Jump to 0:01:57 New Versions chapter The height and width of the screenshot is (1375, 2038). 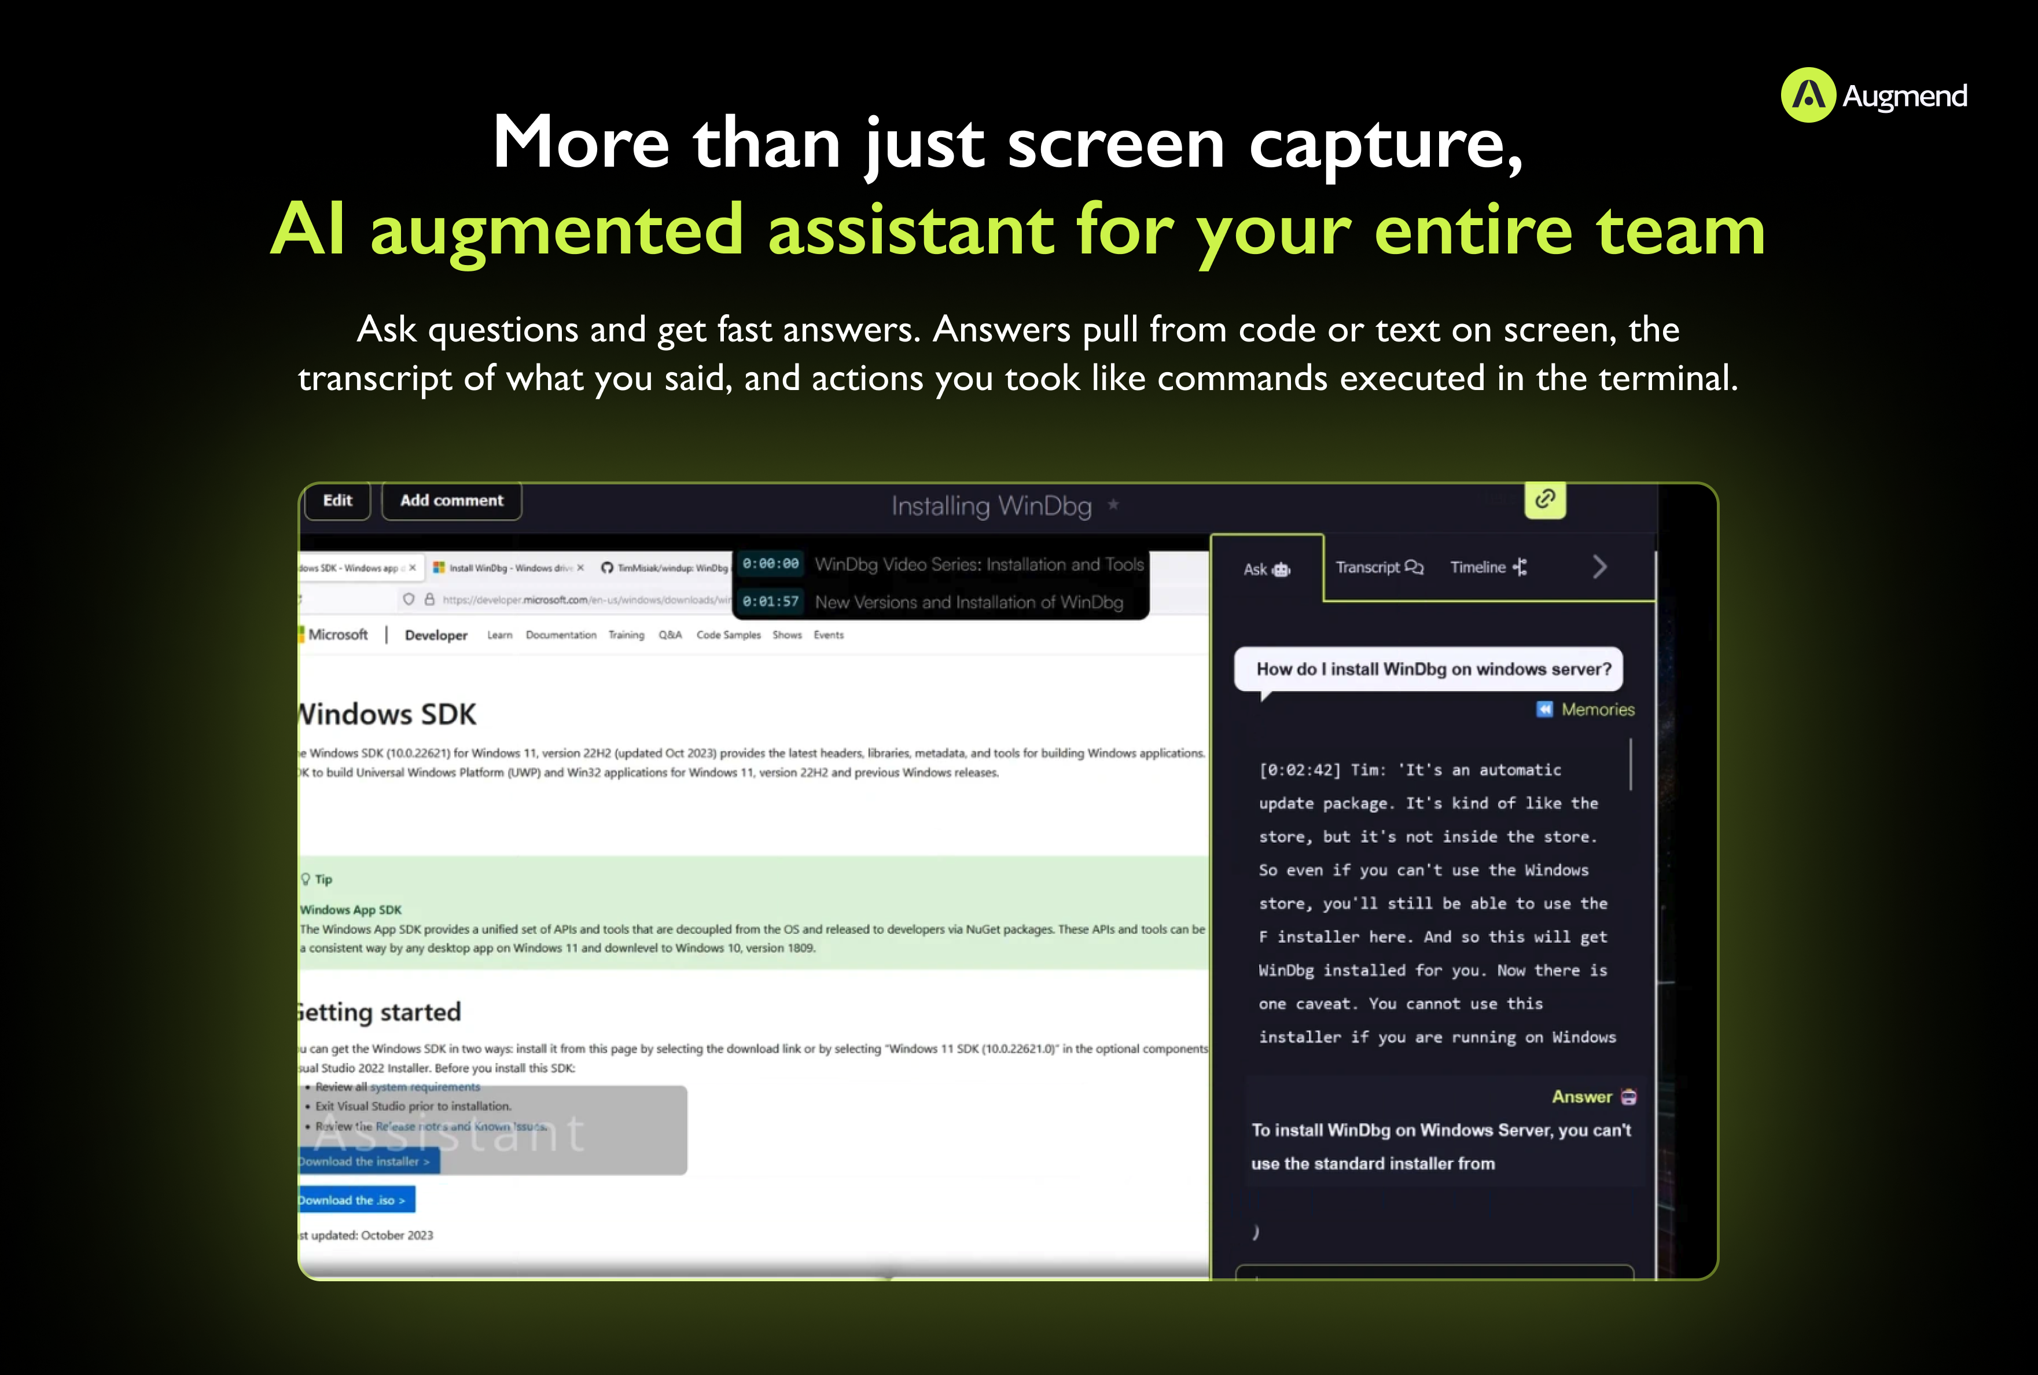click(x=771, y=602)
